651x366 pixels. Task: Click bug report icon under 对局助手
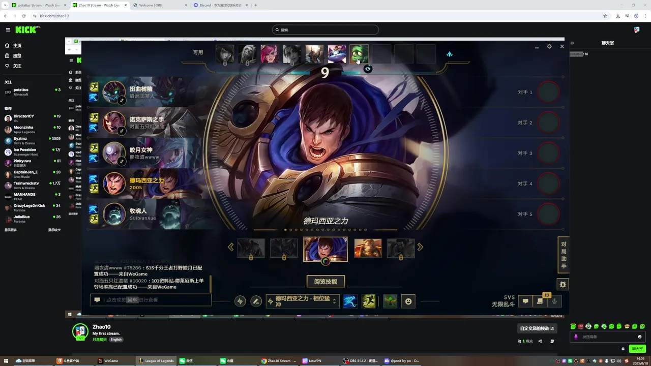tap(563, 284)
